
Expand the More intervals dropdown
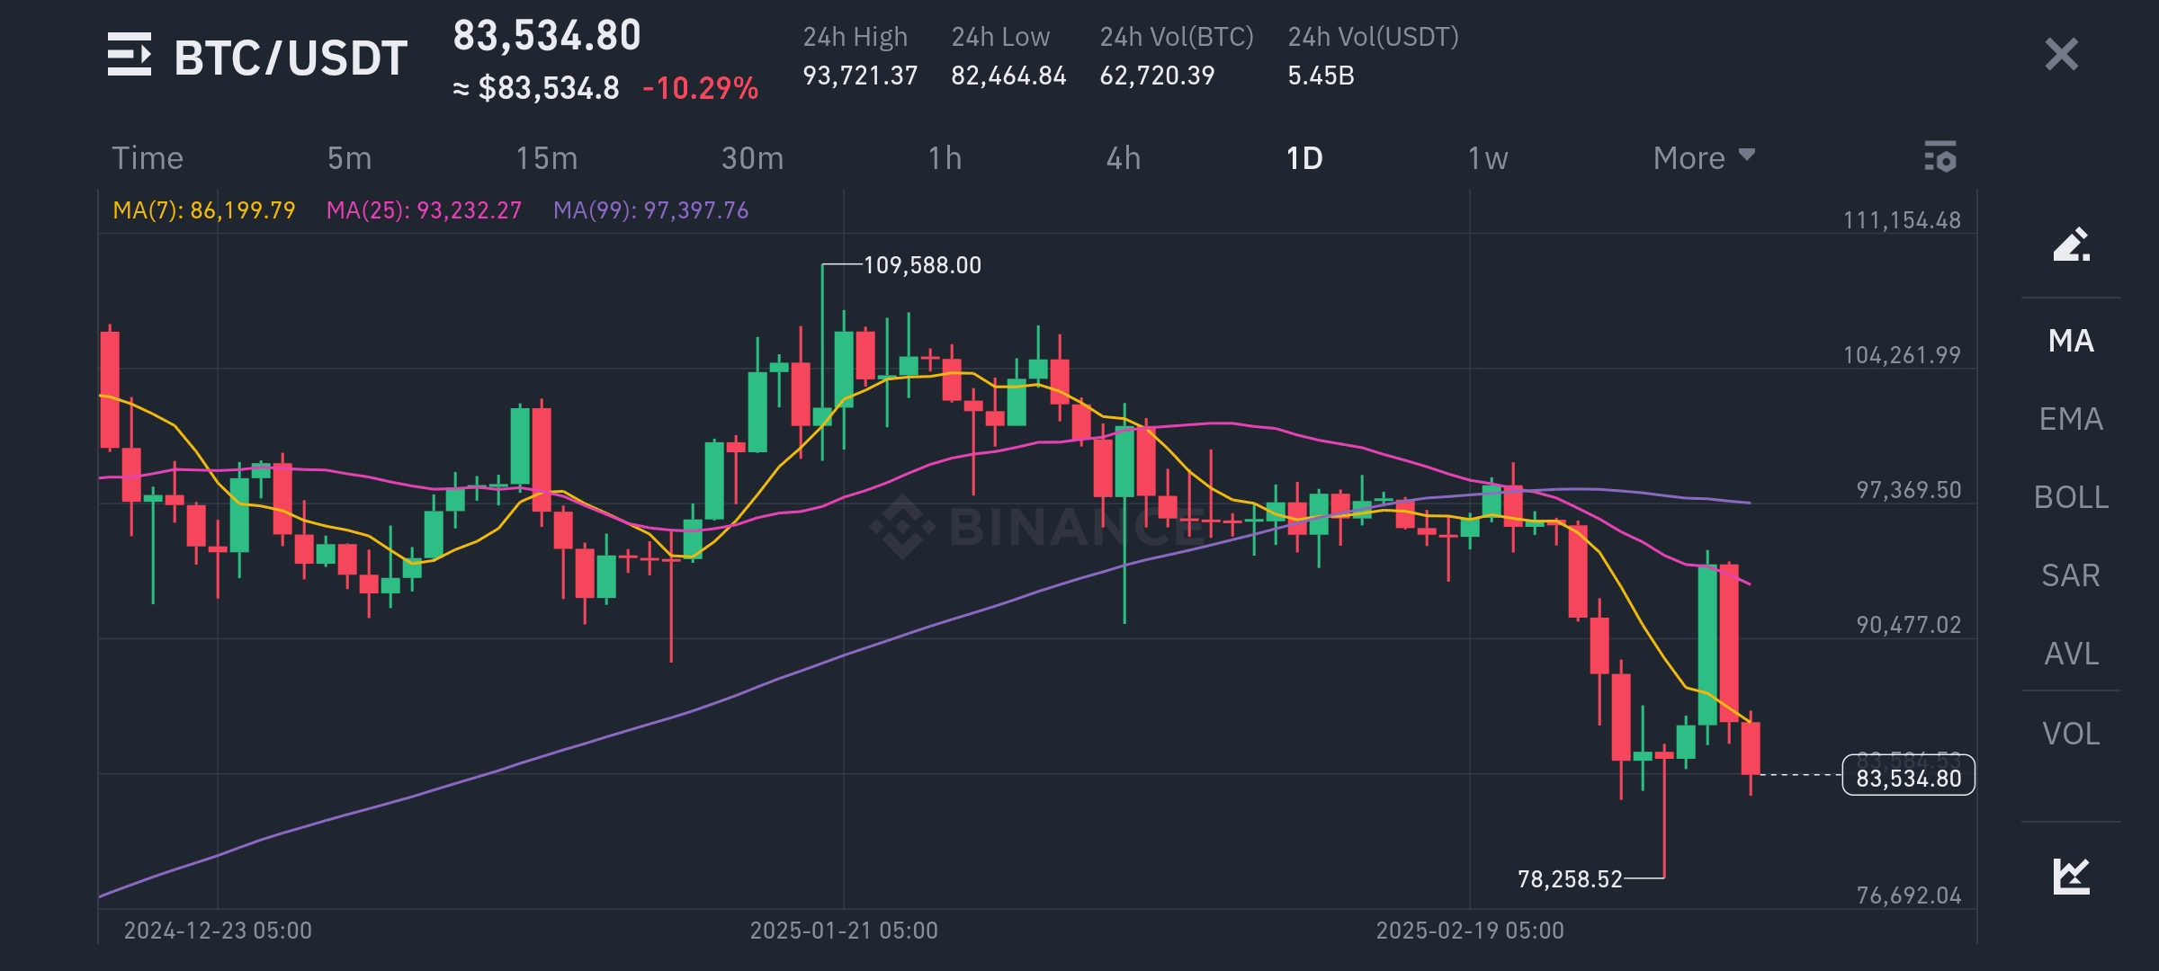coord(1703,158)
